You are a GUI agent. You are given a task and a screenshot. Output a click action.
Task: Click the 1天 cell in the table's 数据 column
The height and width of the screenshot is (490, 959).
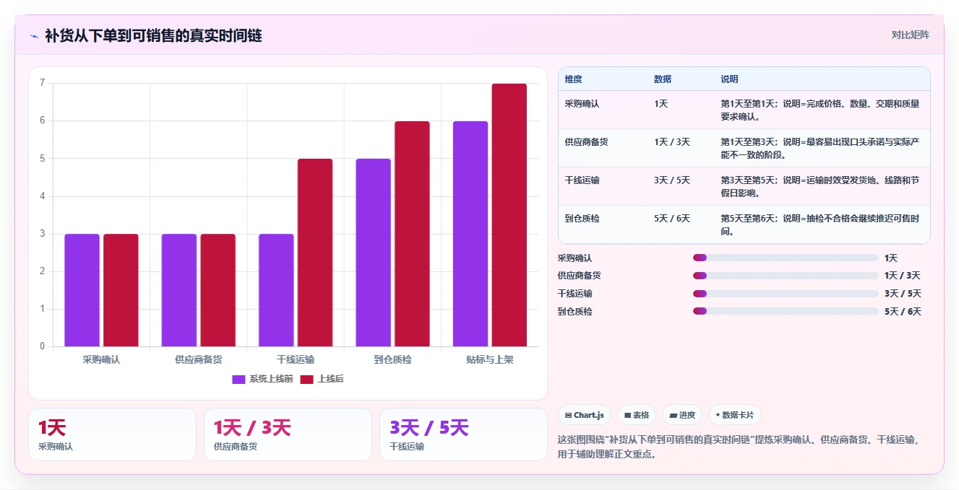661,104
